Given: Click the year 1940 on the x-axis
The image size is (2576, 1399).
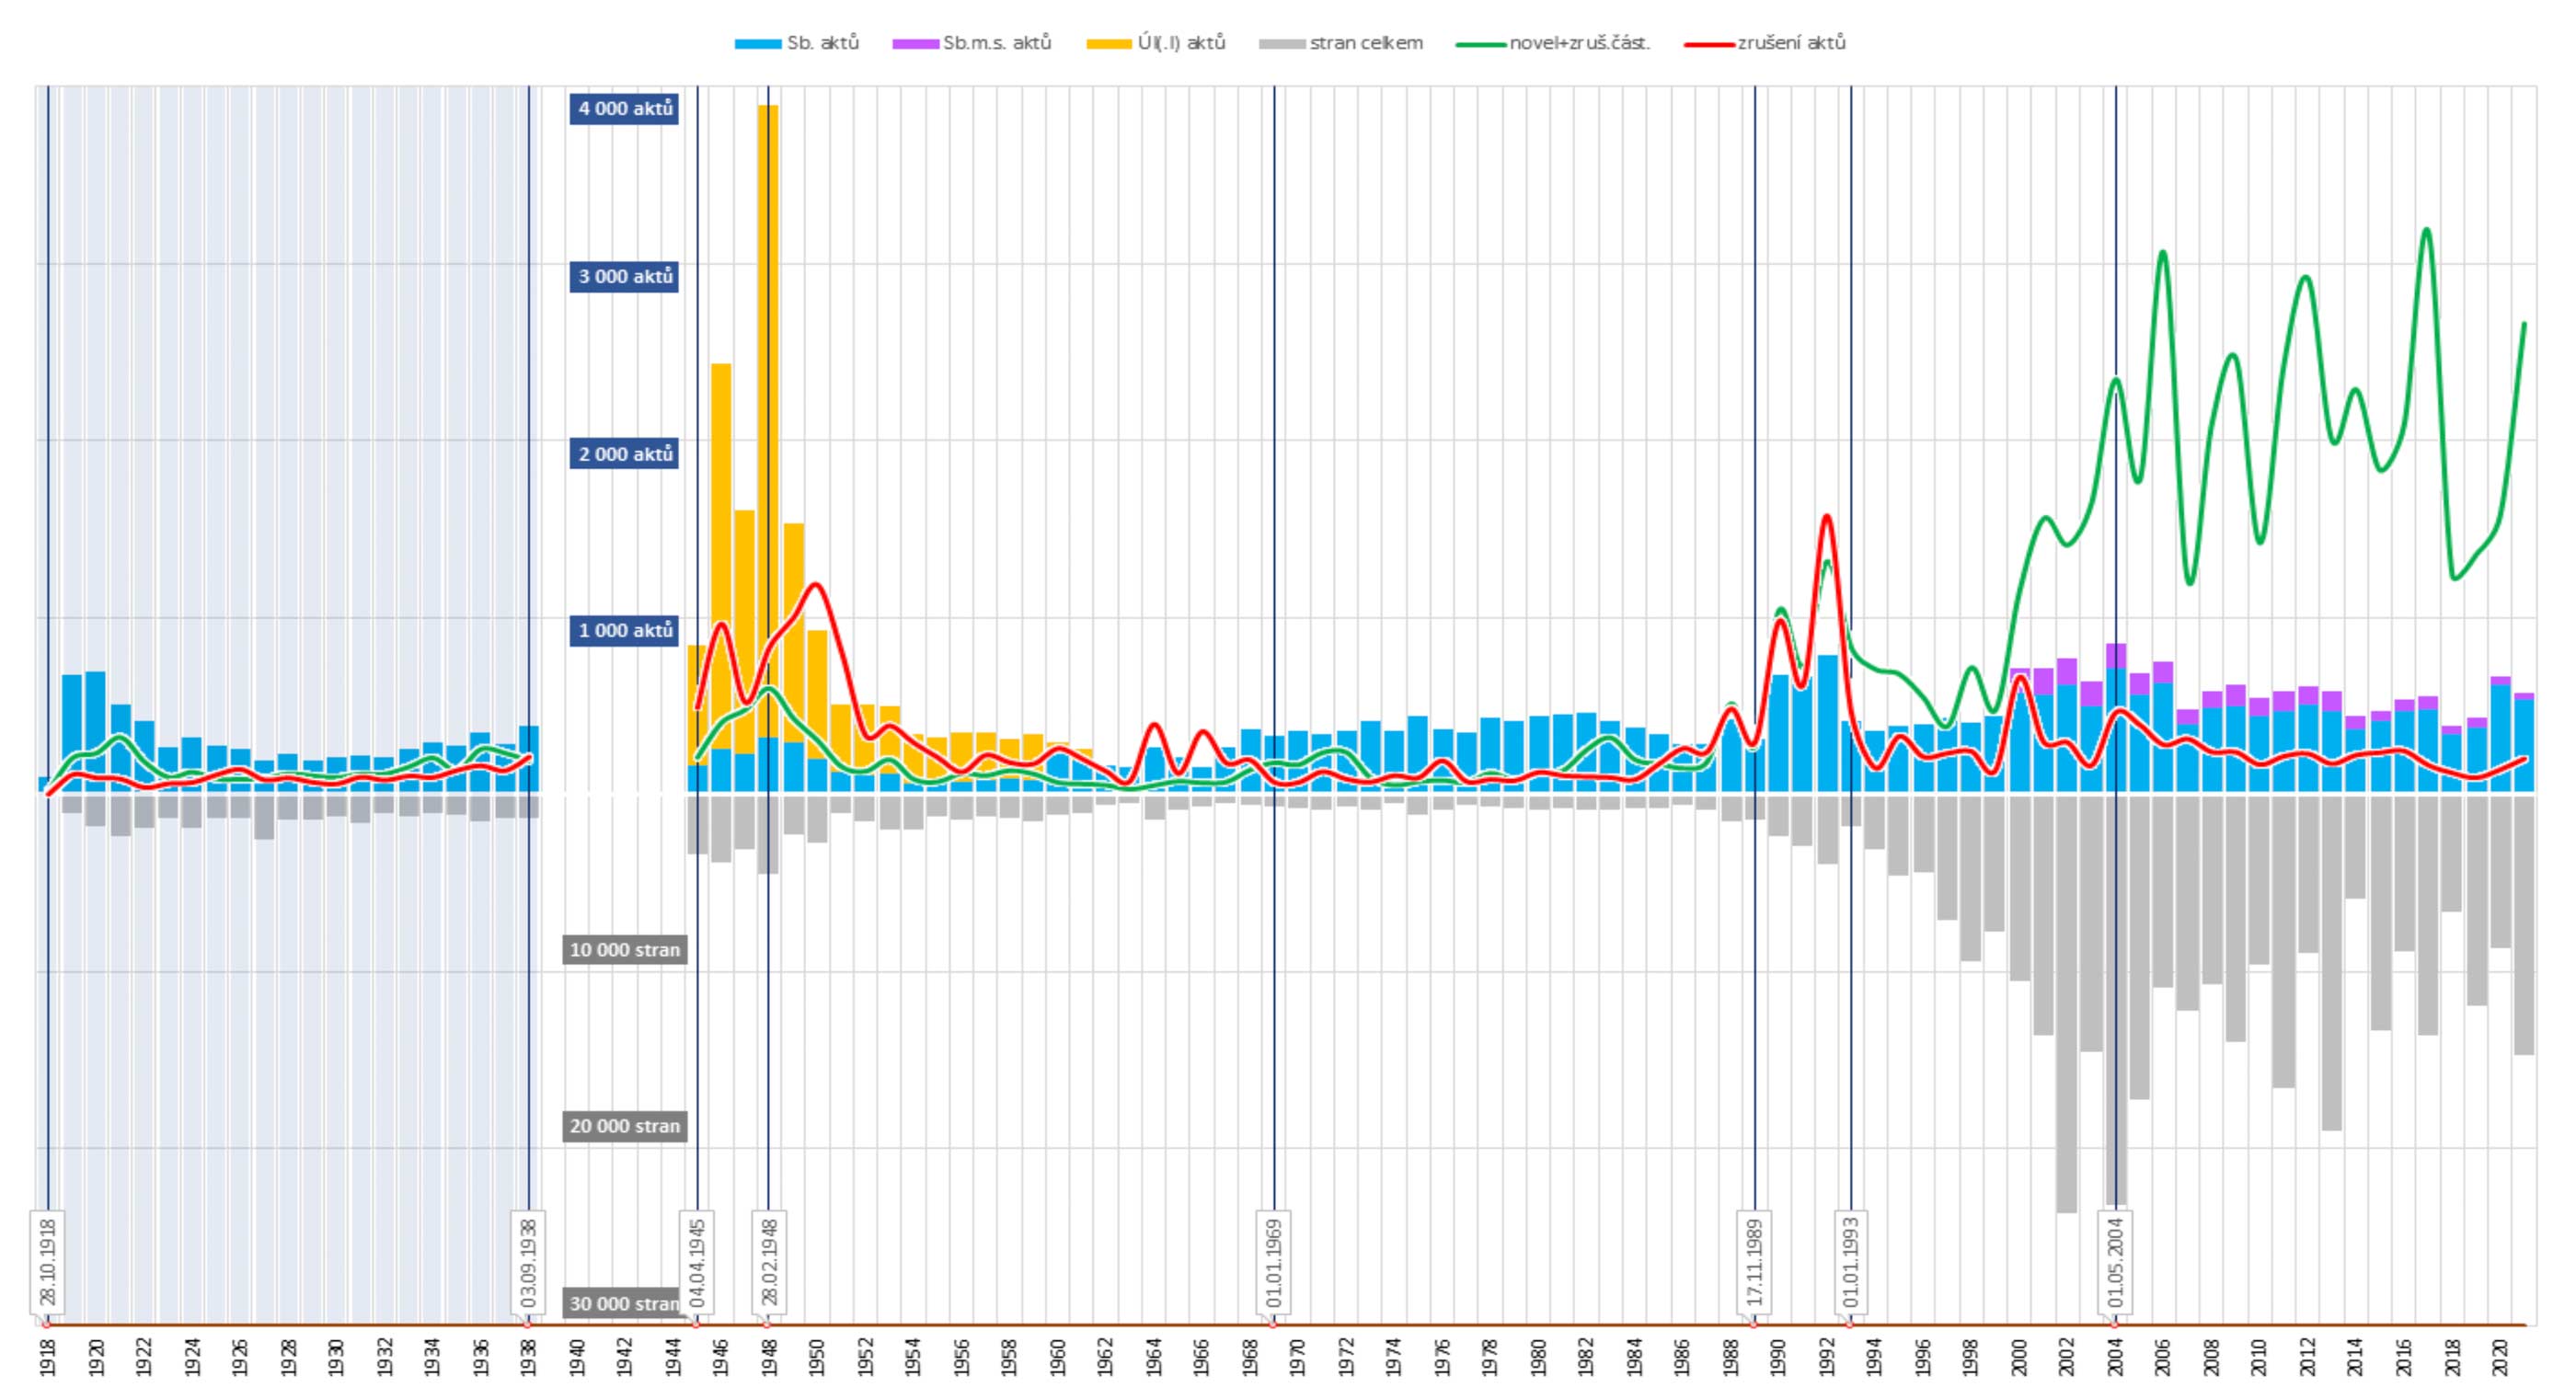Looking at the screenshot, I should click(x=577, y=1357).
